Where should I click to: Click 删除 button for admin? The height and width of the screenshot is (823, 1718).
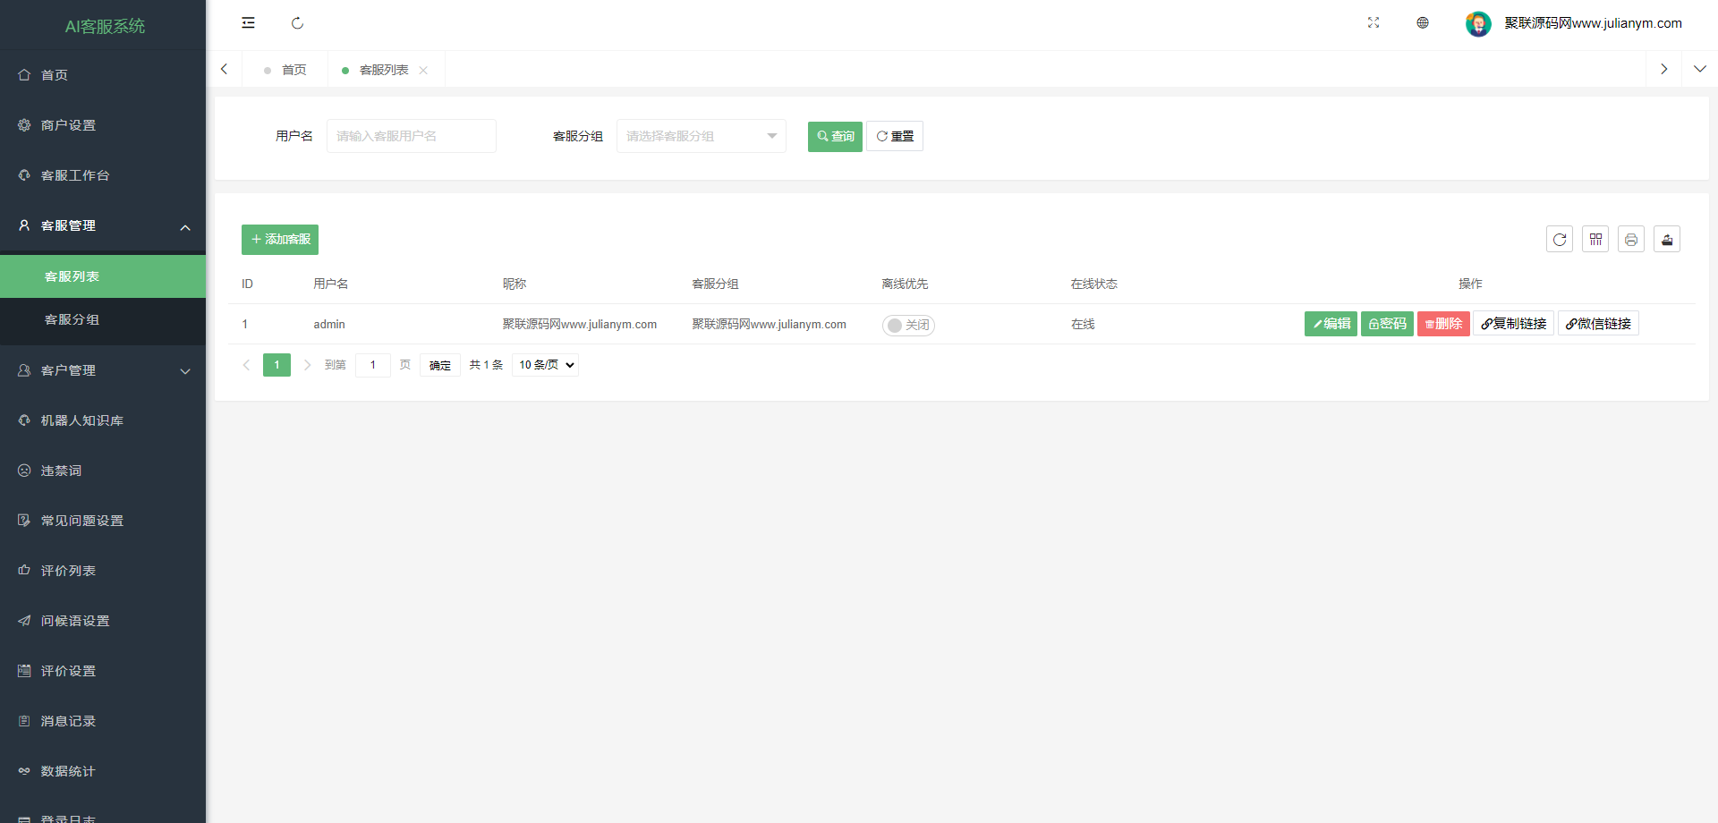[x=1443, y=324]
